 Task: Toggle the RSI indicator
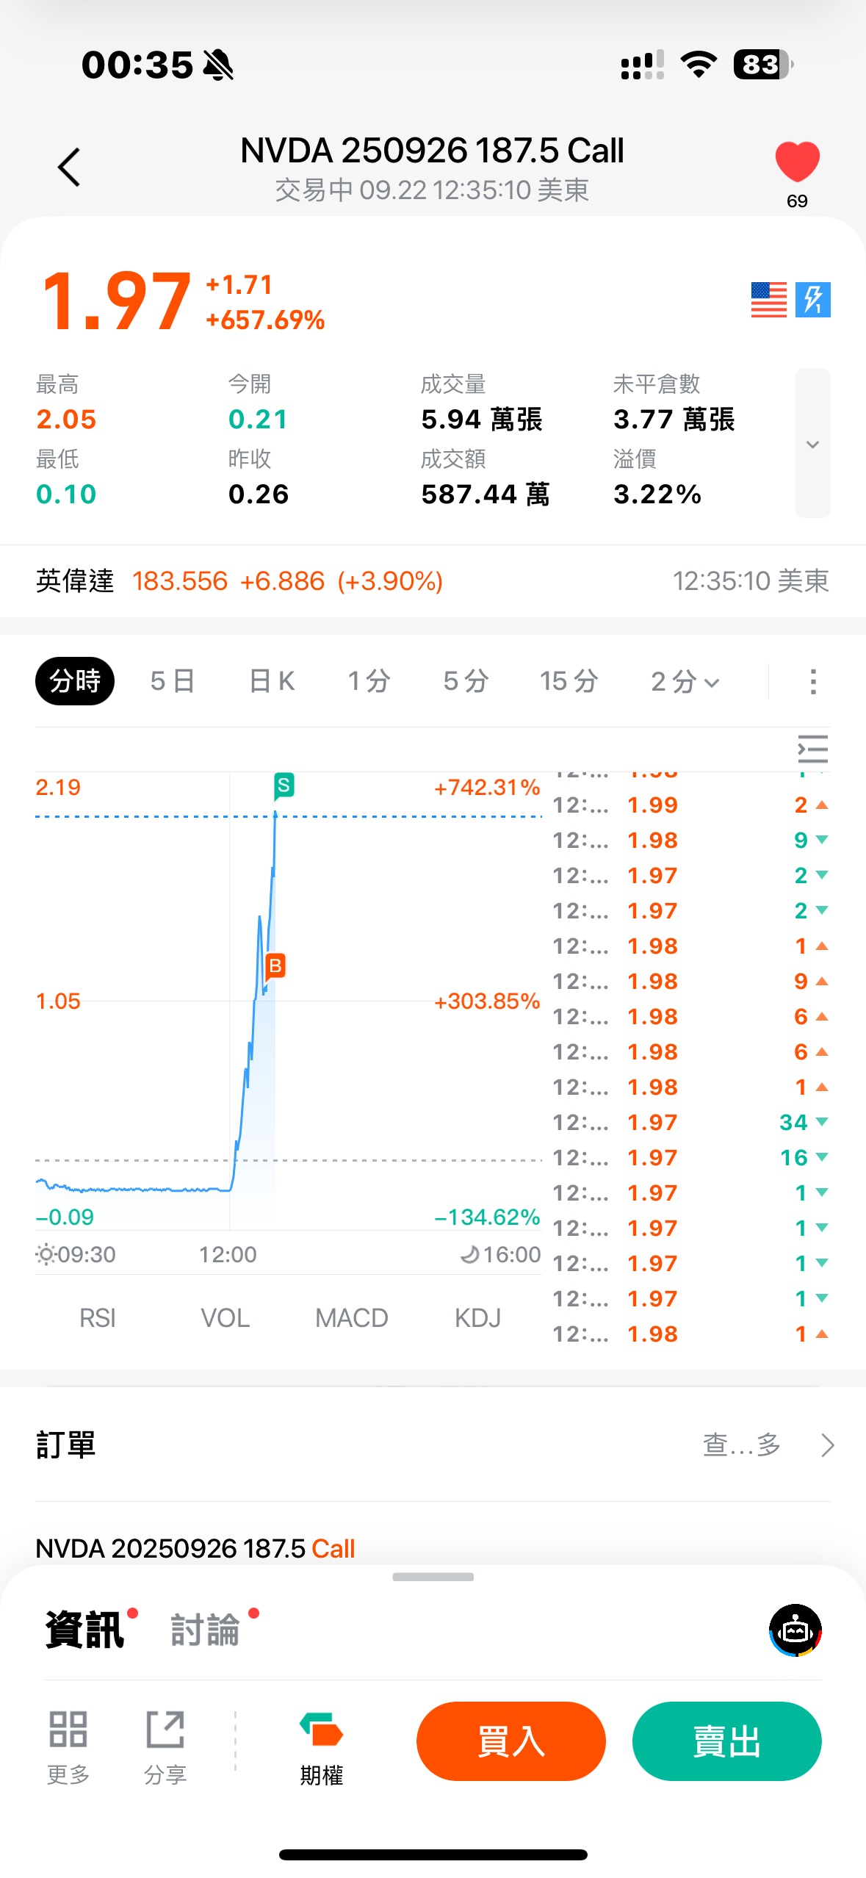[x=98, y=1318]
